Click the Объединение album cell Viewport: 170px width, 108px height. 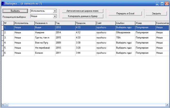[x=125, y=33]
